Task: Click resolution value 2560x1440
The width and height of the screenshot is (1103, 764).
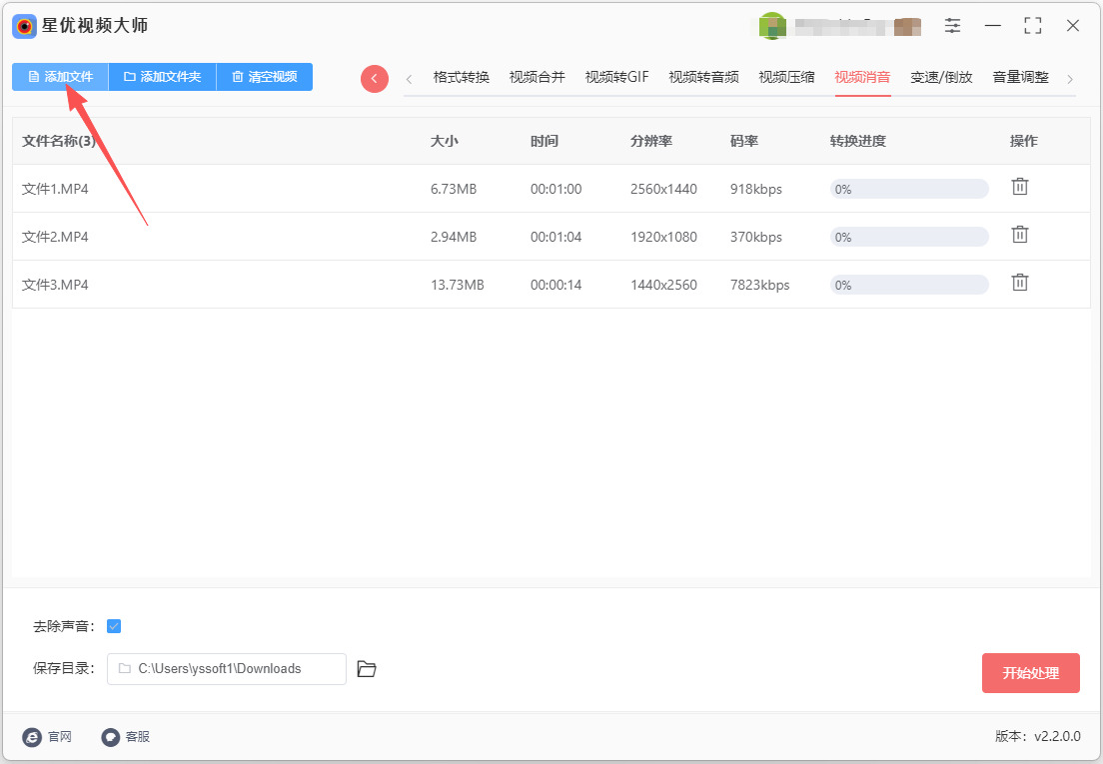Action: pos(664,189)
